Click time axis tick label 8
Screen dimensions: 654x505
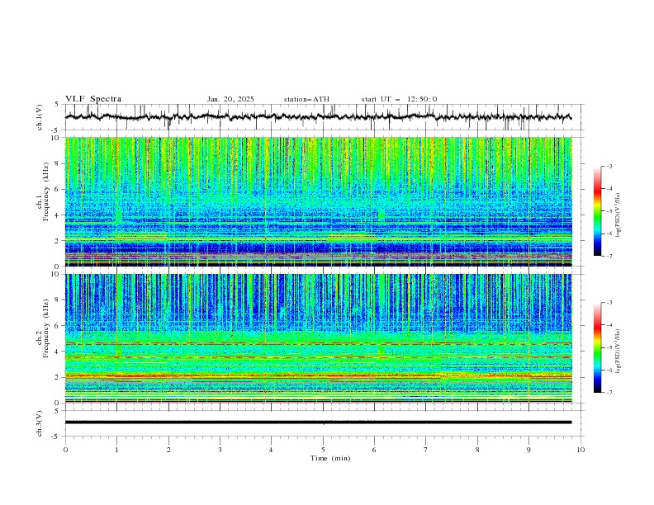477,450
